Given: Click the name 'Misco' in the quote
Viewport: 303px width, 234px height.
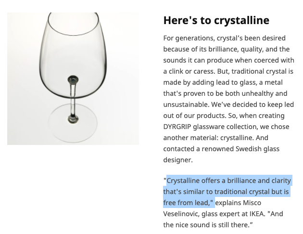Looking at the screenshot, I should tap(252, 203).
